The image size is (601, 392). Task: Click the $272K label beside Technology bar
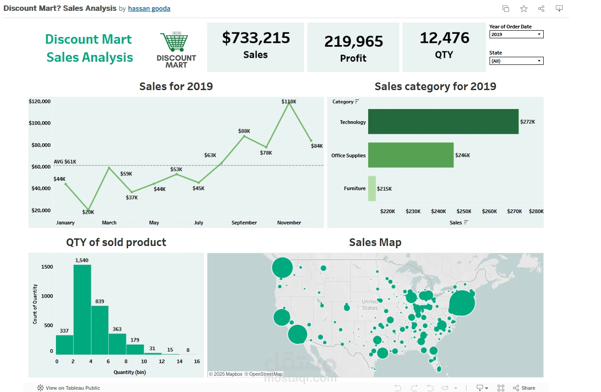point(527,122)
